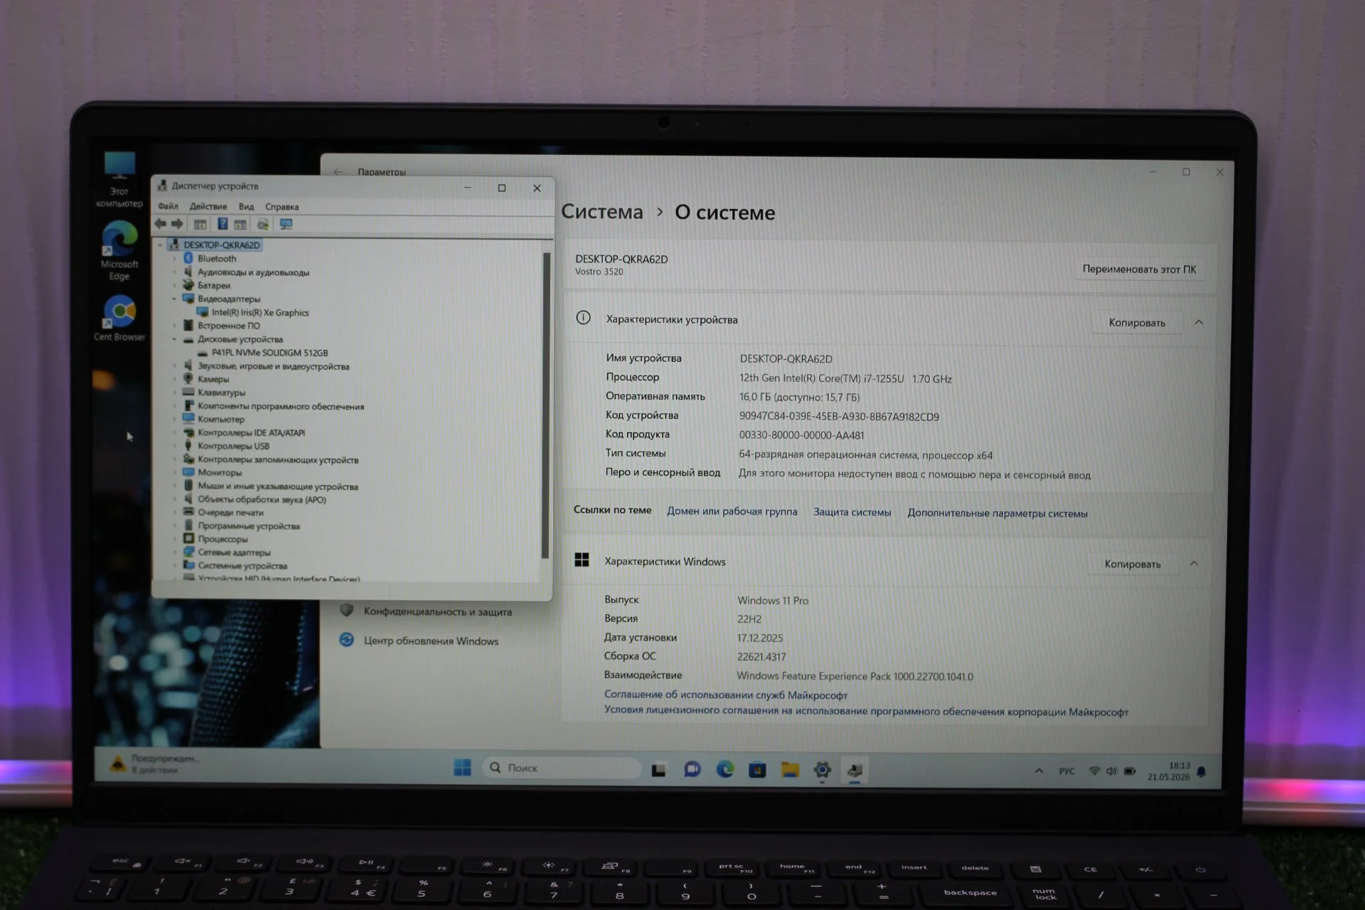Click the volume speaker tray icon

1111,771
